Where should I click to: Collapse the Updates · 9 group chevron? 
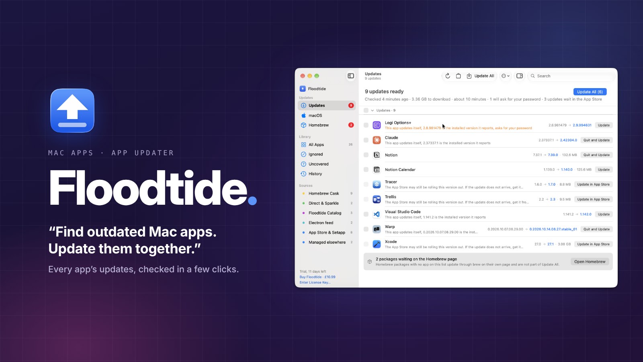(x=373, y=110)
